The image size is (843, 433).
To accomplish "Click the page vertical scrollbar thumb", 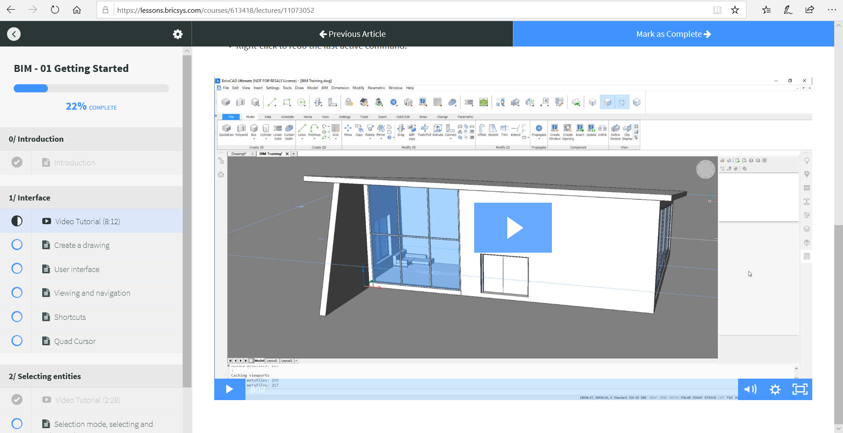I will pos(839,324).
